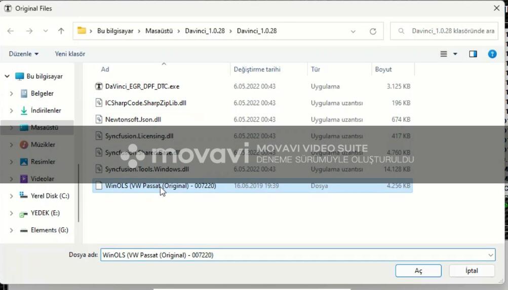Open Masaüstü in the sidebar
This screenshot has height=290, width=508.
(45, 128)
